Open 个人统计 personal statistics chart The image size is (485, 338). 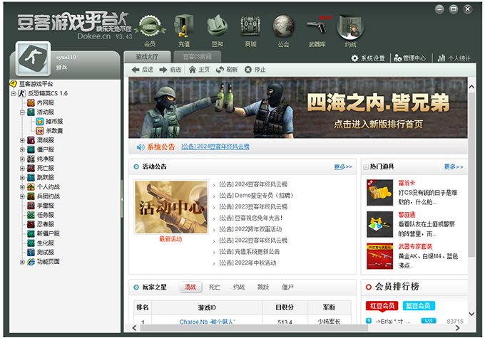coord(454,58)
